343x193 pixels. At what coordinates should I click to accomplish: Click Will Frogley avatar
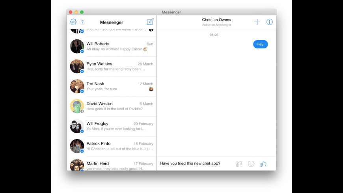[x=77, y=126]
